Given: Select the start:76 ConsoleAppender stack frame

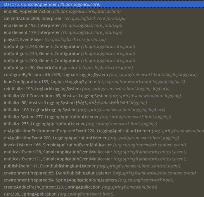Looking at the screenshot, I should click(102, 4).
